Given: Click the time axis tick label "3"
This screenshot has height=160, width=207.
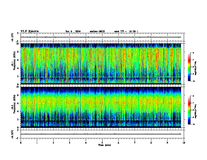Looking at the screenshot, I should 70,143.
